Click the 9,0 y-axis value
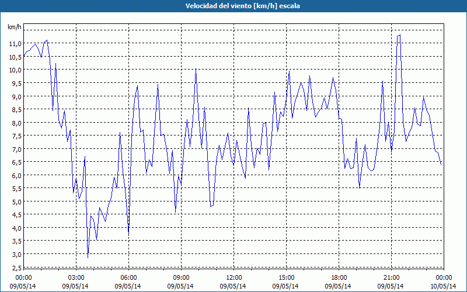The width and height of the screenshot is (467, 292). coord(16,96)
